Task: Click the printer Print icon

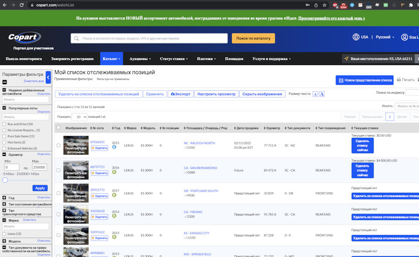Action: click(x=398, y=79)
